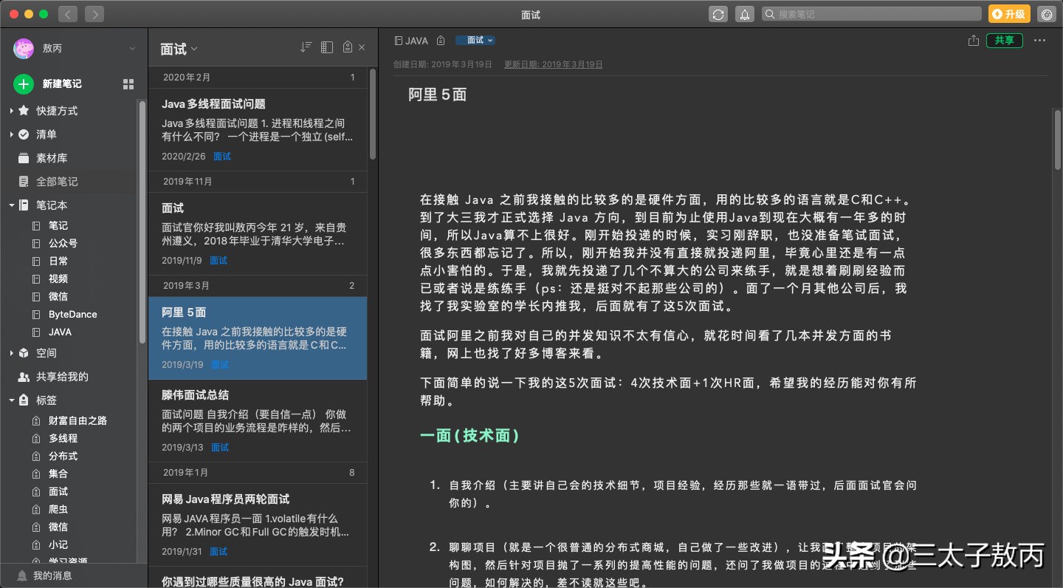Click the new note grid icon beside 新建笔记

pyautogui.click(x=128, y=83)
